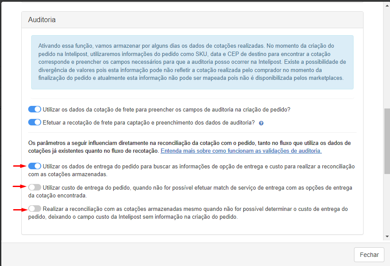Click label 'Utilizar custo de entrega do pedido'
Image resolution: width=390 pixels, height=266 pixels.
(190, 192)
